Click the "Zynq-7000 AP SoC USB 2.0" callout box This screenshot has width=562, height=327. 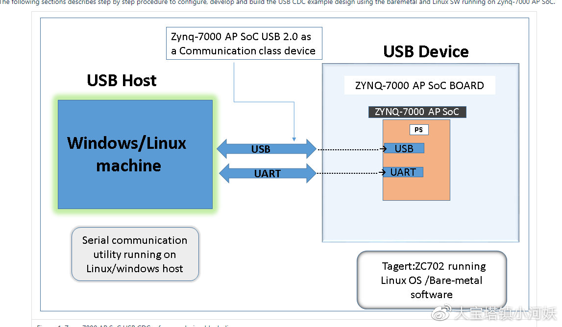(x=244, y=44)
